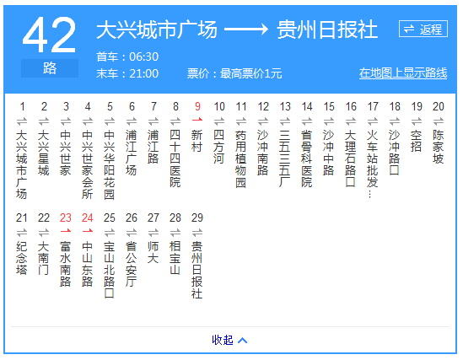Select stop 中兴世家

click(x=66, y=153)
